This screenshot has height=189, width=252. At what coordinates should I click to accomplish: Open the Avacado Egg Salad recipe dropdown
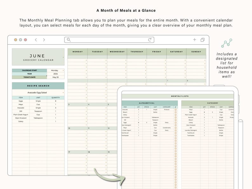click(x=63, y=93)
